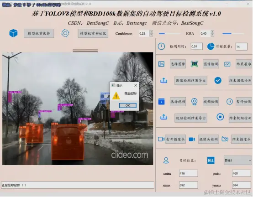This screenshot has width=253, height=197.
Task: Click the ymin field showing 460
Action: coord(242,173)
